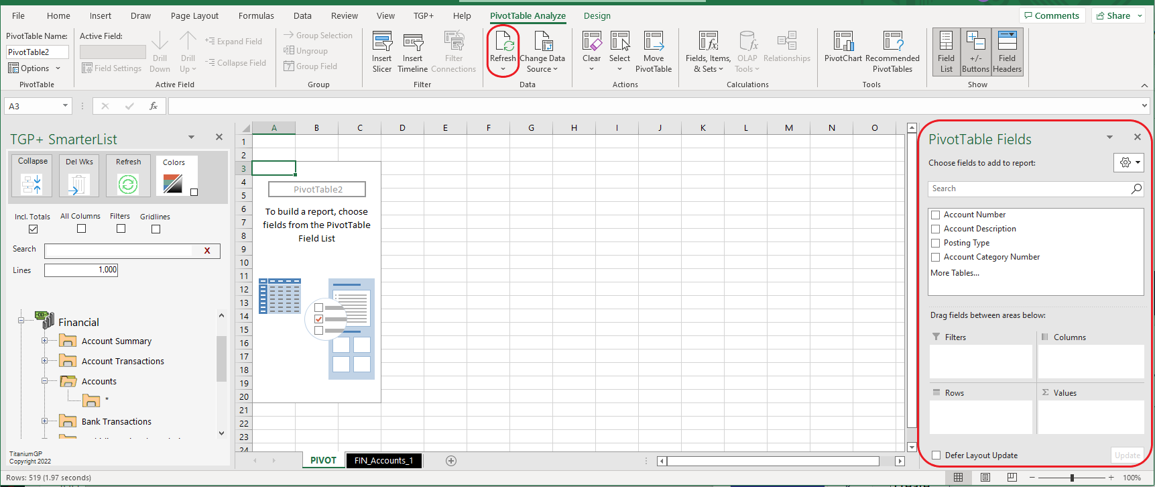Enable Gridlines checkbox
The image size is (1155, 487).
(x=156, y=229)
